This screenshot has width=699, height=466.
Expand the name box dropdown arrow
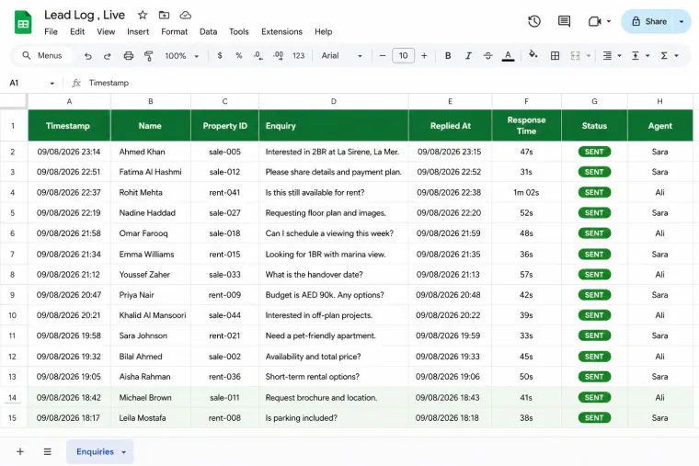[52, 84]
